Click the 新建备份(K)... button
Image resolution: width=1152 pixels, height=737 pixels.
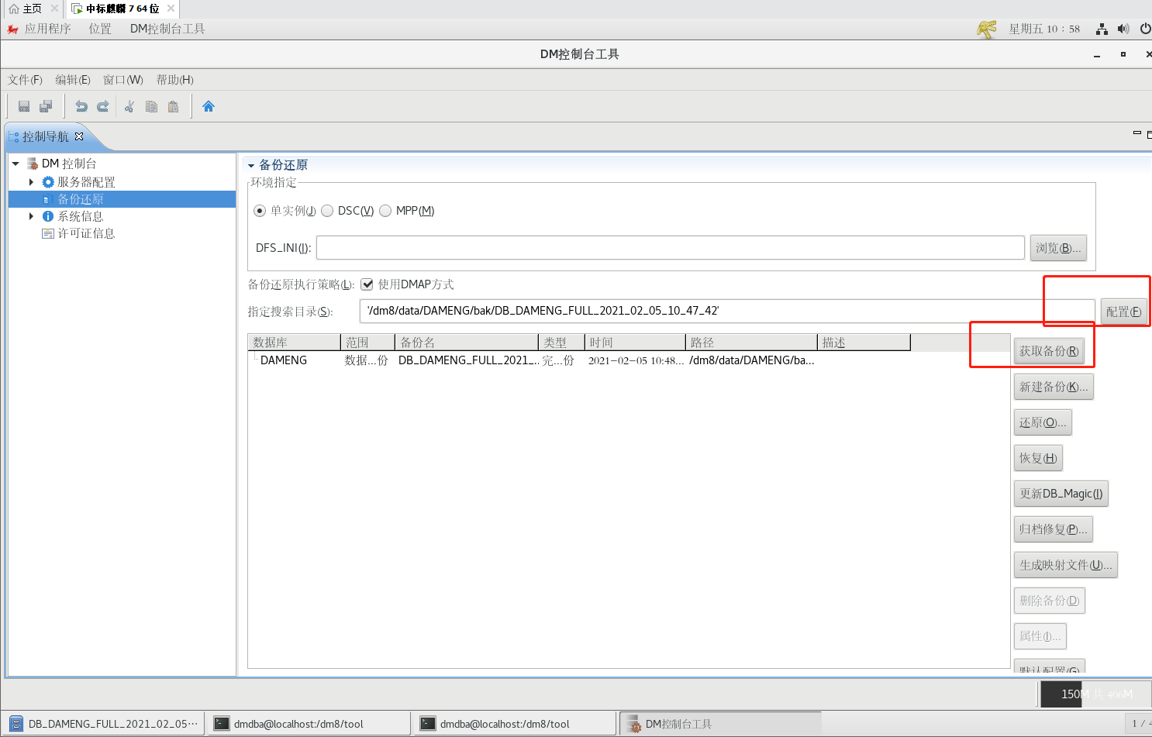click(x=1054, y=387)
